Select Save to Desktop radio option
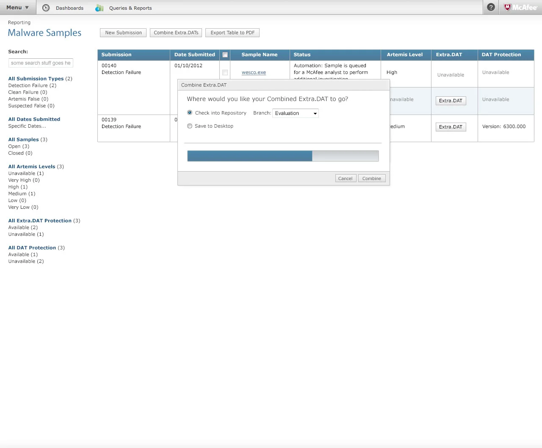Image resolution: width=542 pixels, height=448 pixels. click(190, 126)
